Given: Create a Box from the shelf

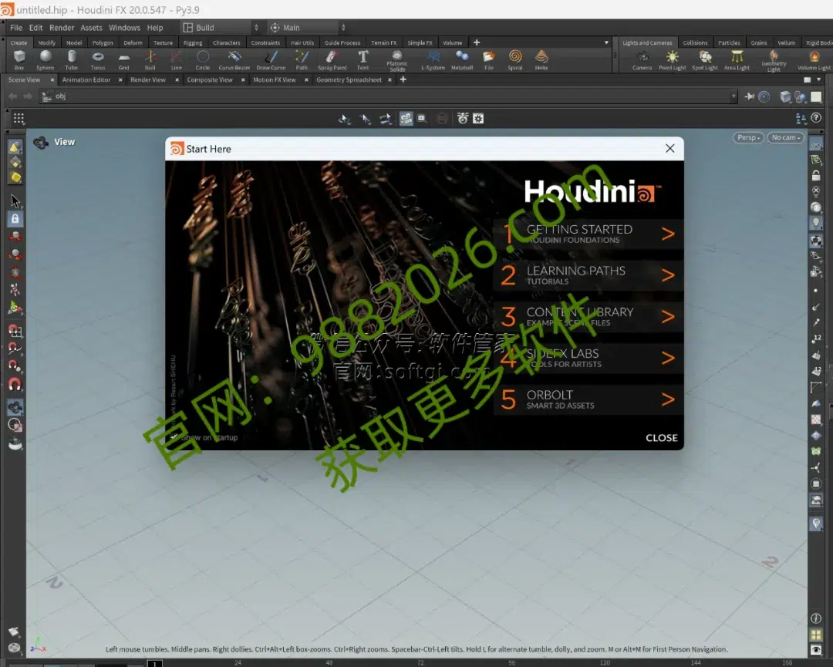Looking at the screenshot, I should 19,59.
